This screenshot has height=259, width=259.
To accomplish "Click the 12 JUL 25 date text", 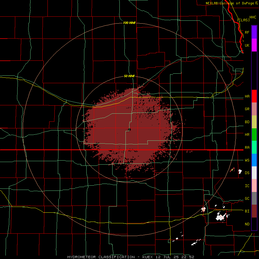I will click(168, 257).
